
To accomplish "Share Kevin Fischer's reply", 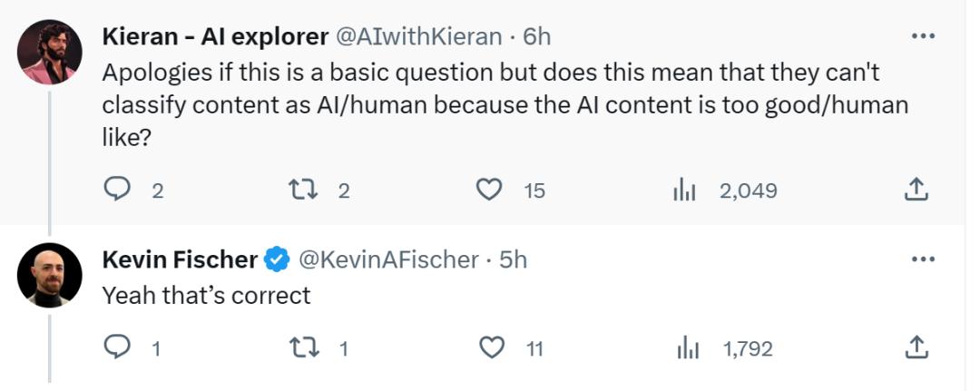I will (x=916, y=347).
